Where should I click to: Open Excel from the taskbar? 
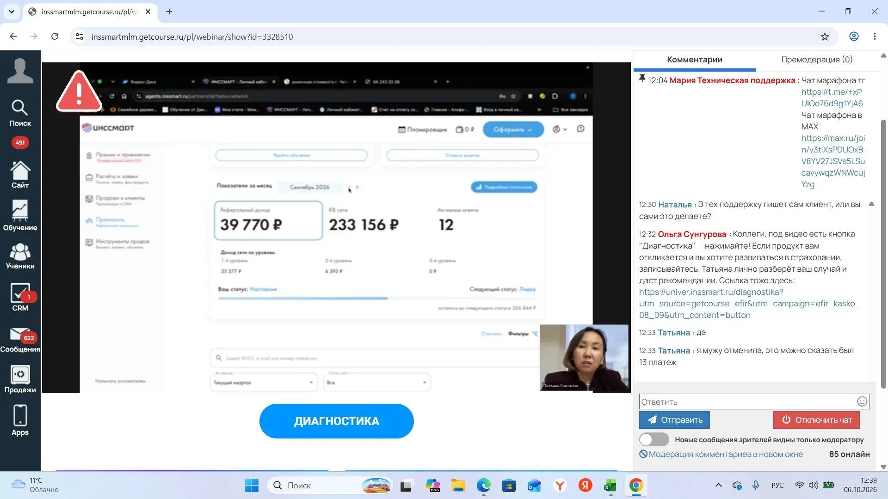(x=610, y=485)
